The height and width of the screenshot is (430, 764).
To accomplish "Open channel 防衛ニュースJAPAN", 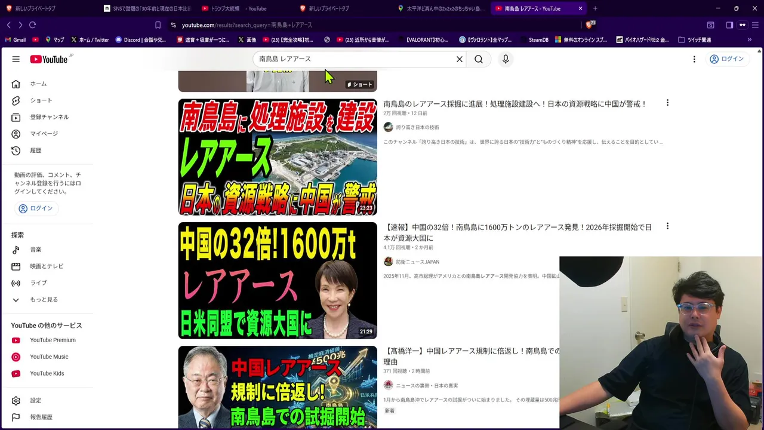I will [x=417, y=262].
